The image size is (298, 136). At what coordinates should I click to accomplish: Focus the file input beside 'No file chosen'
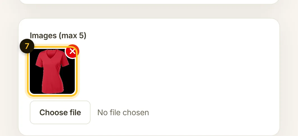60,112
